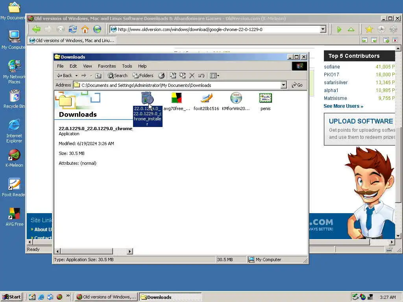Open Explorer Tools menu
Screen dimensions: 403x302
click(x=127, y=66)
